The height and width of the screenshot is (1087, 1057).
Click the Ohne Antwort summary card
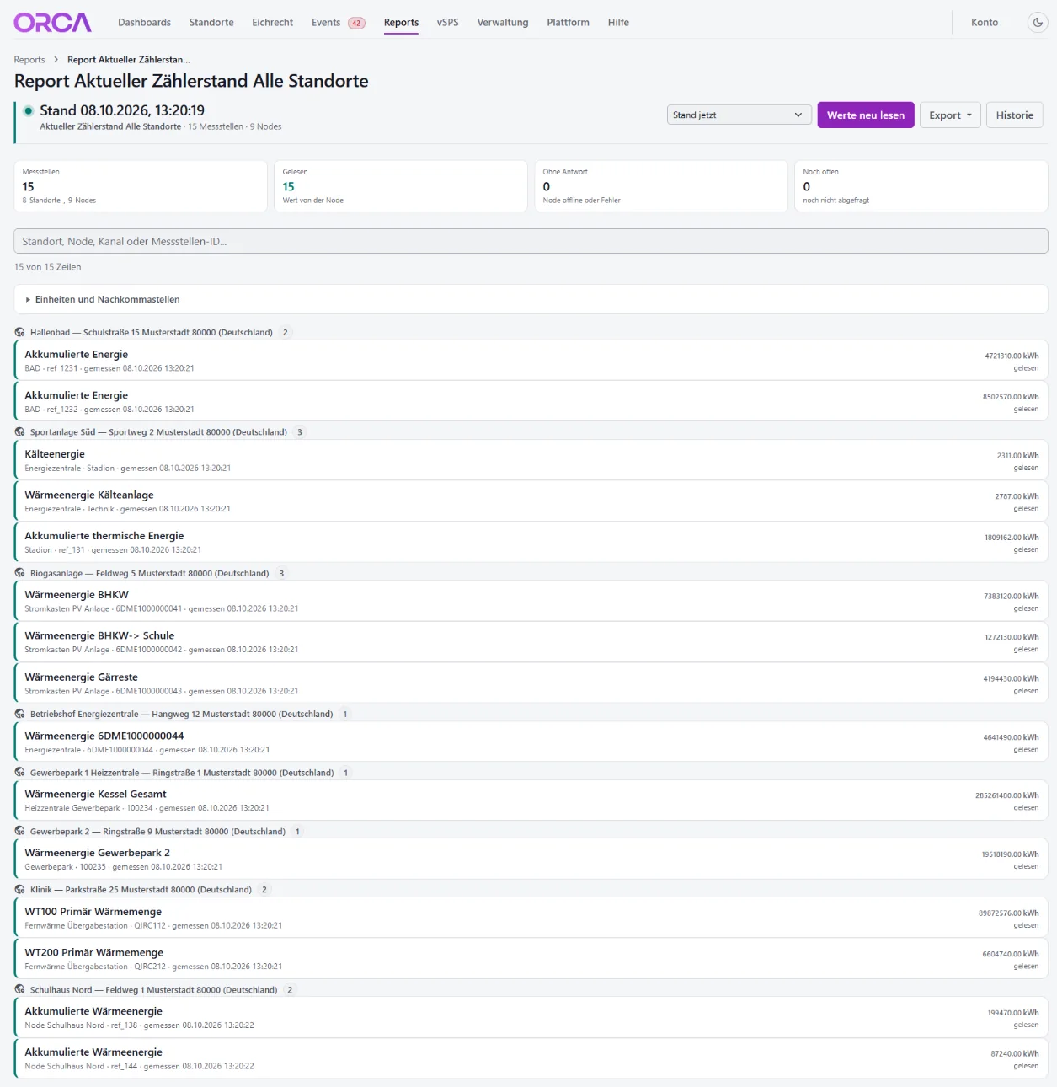point(661,186)
